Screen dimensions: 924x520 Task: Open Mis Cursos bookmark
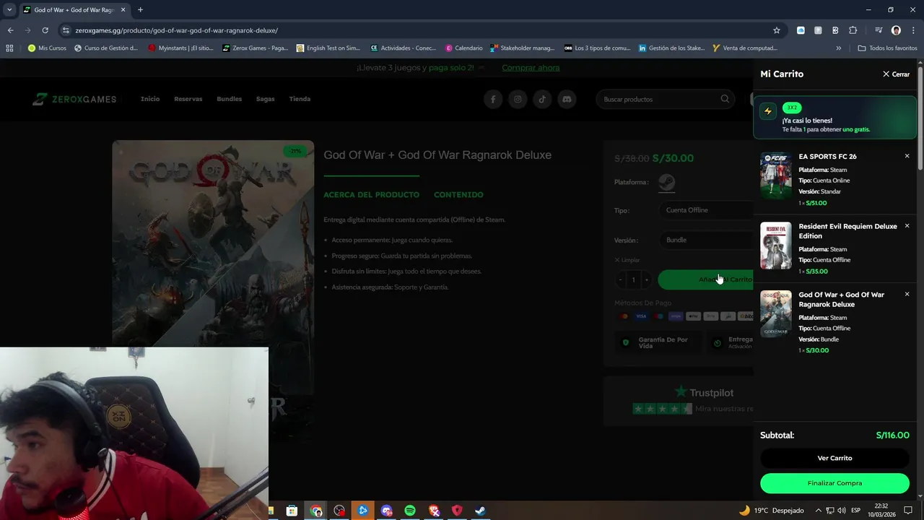pos(47,48)
